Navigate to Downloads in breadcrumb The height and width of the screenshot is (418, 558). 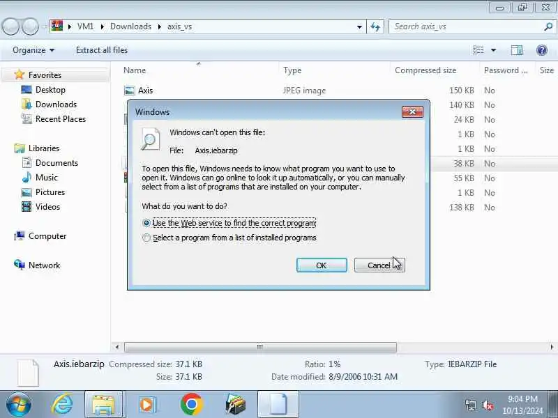130,26
